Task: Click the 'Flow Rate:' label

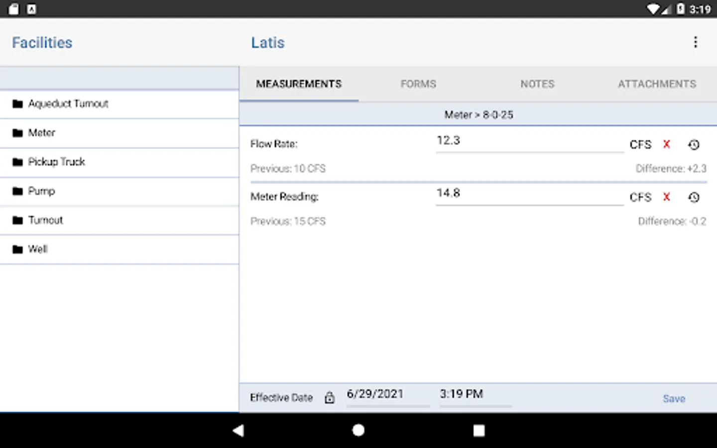Action: click(x=274, y=144)
